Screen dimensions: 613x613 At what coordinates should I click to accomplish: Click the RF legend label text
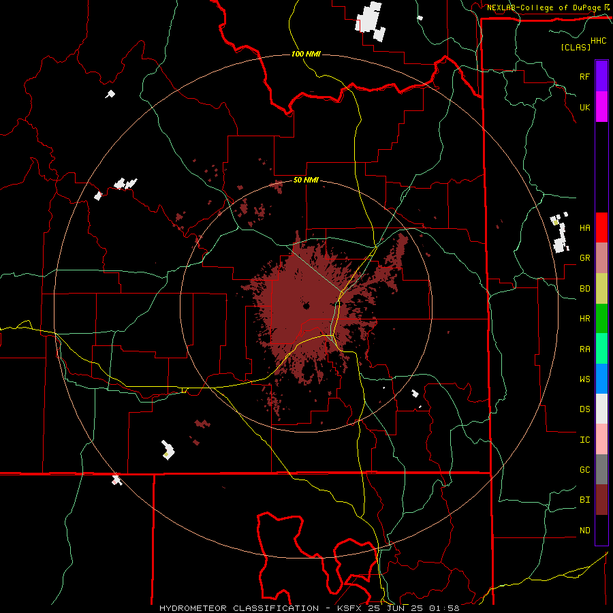pyautogui.click(x=584, y=76)
